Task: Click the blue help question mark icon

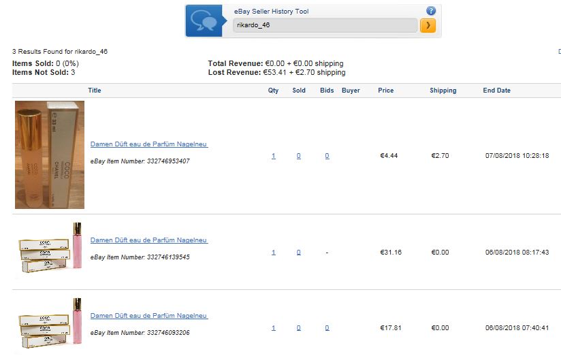Action: tap(431, 11)
